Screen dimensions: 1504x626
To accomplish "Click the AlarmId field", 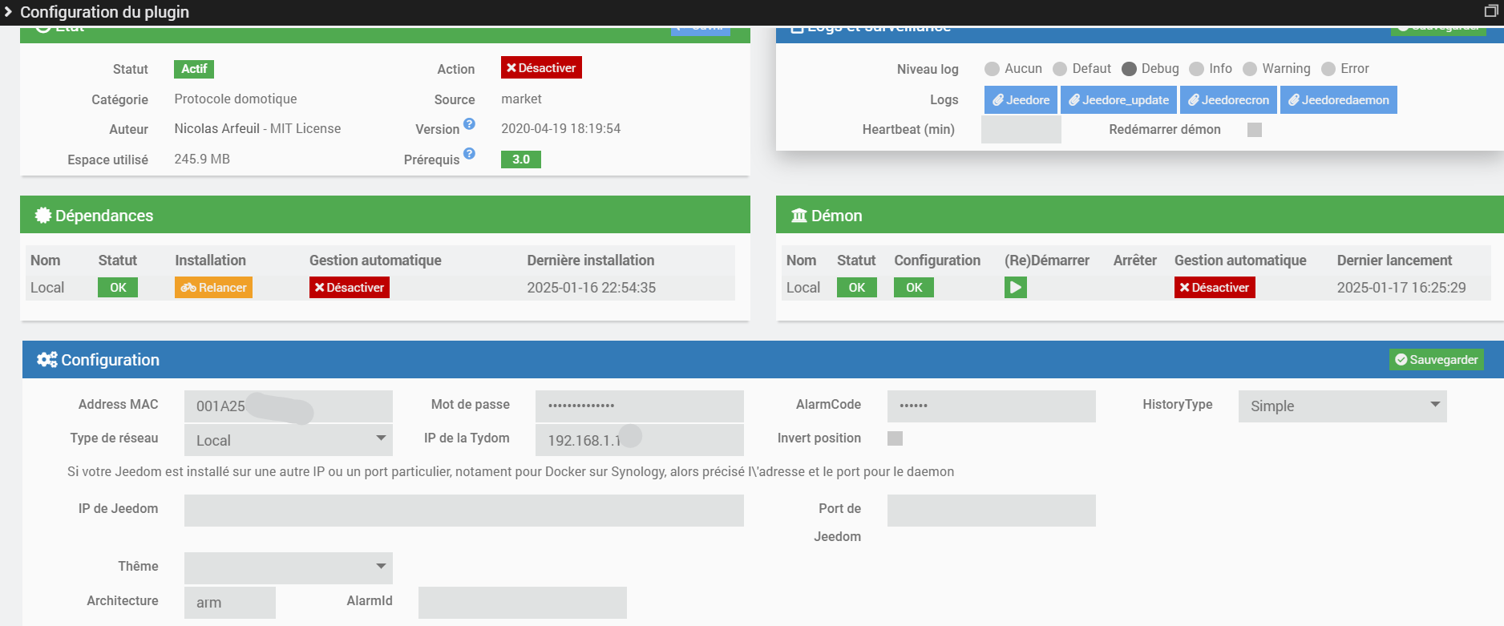I will pos(523,603).
